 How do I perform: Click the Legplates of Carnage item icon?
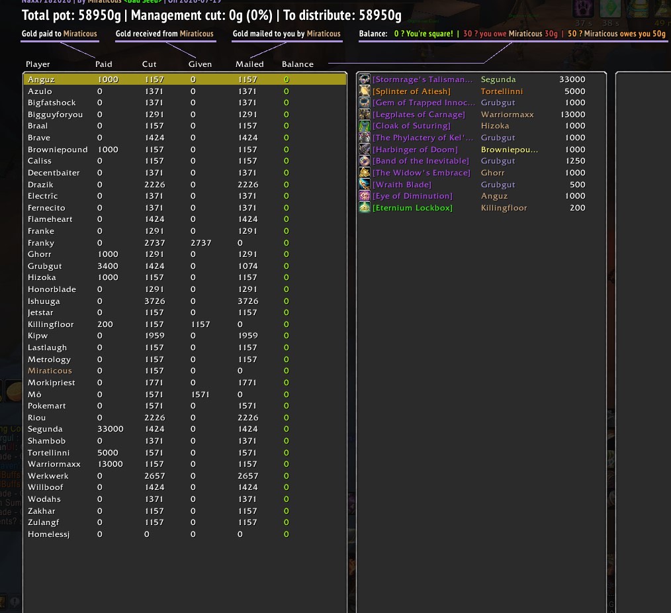(x=364, y=115)
